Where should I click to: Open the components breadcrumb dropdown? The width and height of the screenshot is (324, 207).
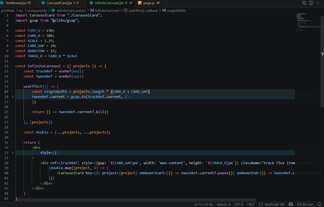(x=37, y=11)
